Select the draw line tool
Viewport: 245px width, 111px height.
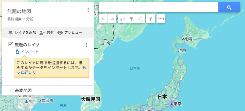(140, 19)
